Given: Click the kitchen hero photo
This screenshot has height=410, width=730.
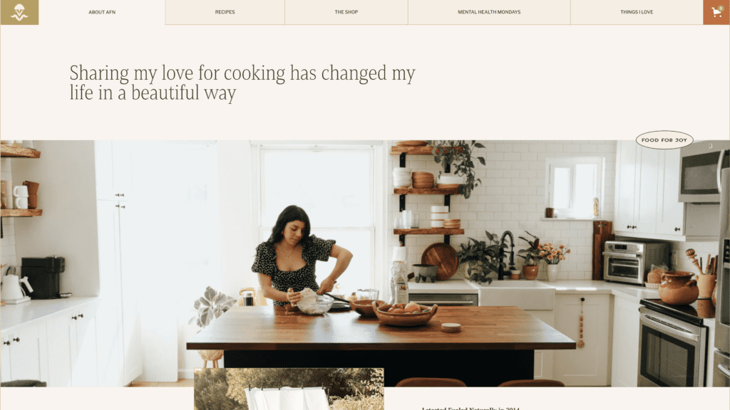Looking at the screenshot, I should [x=365, y=263].
